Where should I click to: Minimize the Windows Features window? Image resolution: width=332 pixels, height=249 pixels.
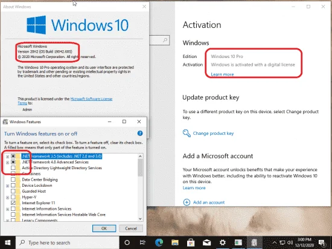(110, 121)
